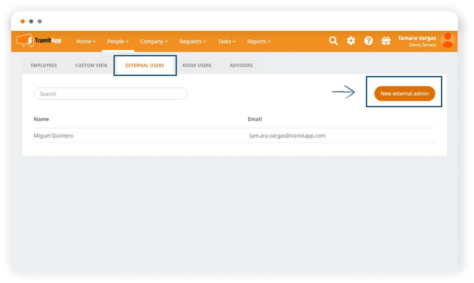Open the Tasks dropdown

[227, 42]
